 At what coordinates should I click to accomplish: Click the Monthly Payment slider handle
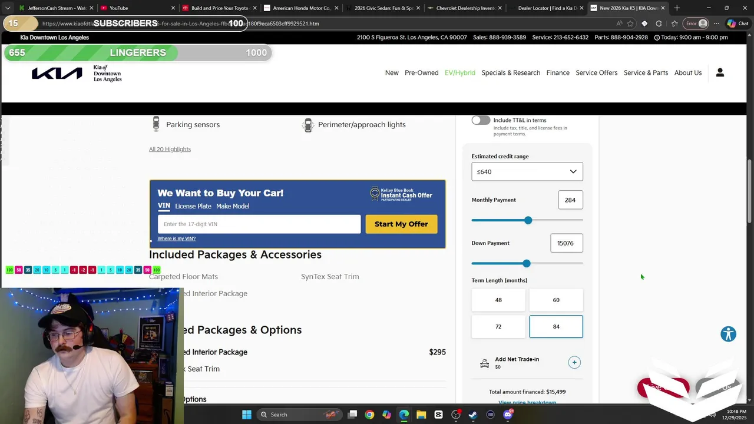click(528, 220)
